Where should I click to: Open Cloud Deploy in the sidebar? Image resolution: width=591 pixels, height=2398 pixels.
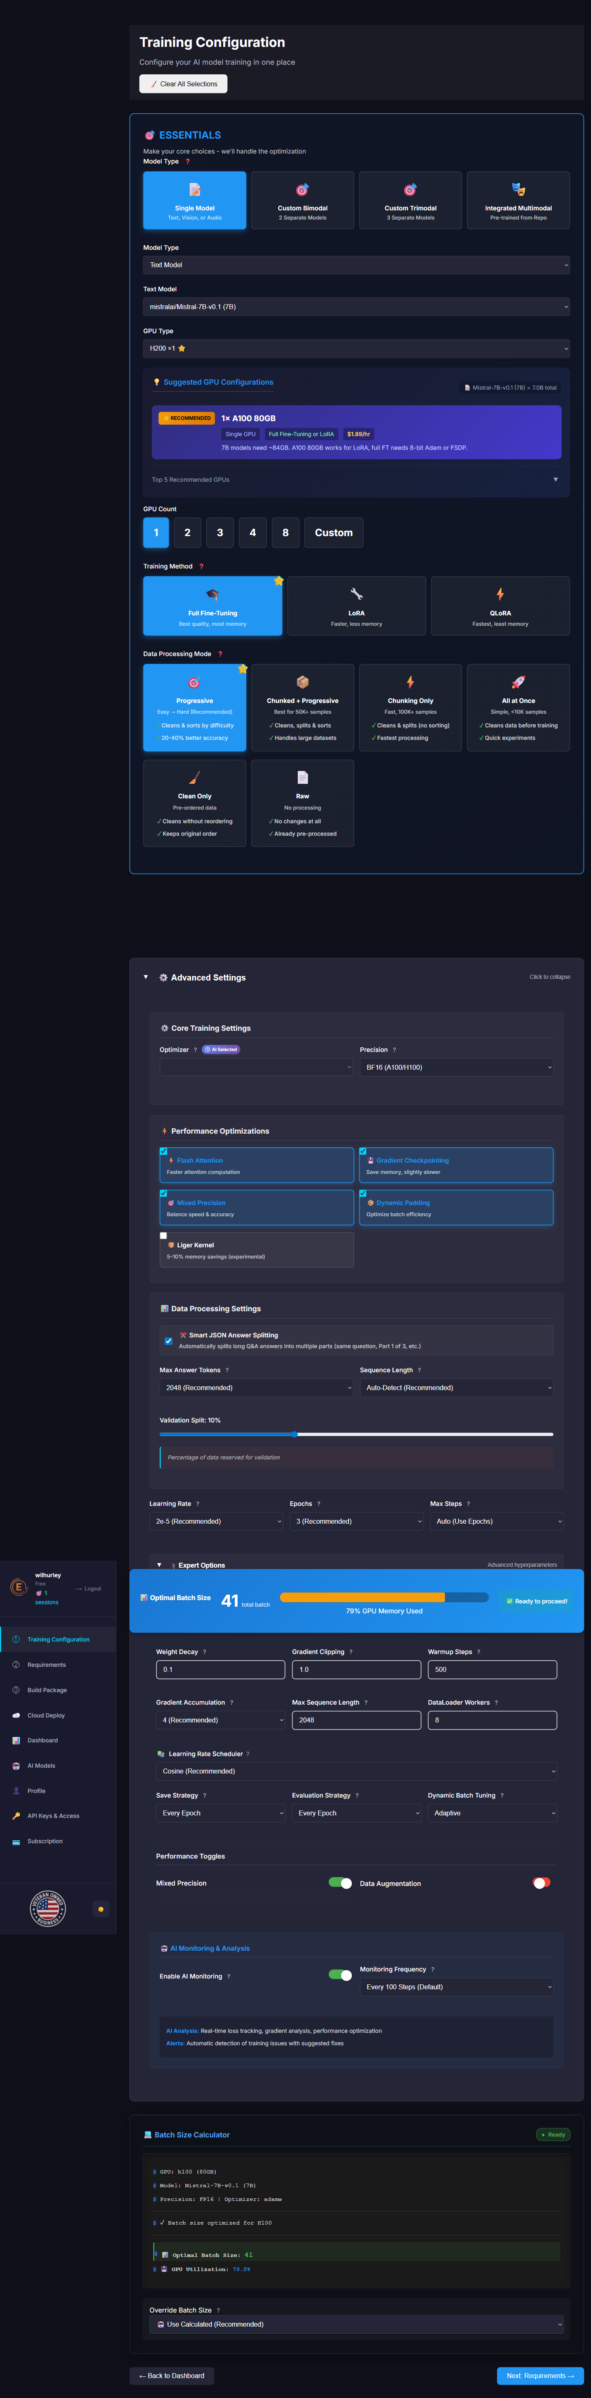tap(46, 1715)
